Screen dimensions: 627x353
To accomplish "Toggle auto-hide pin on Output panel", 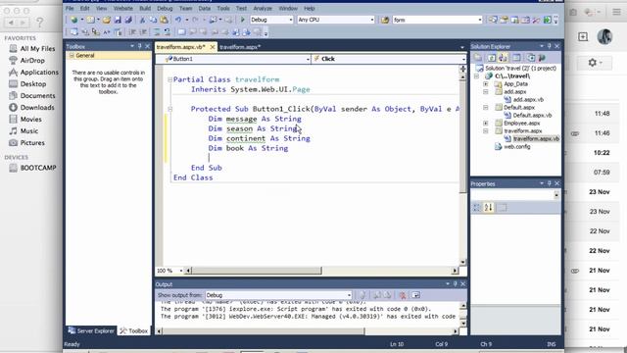I will pos(455,283).
